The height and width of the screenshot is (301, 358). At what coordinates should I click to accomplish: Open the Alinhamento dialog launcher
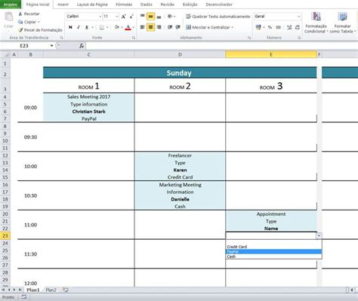click(249, 38)
